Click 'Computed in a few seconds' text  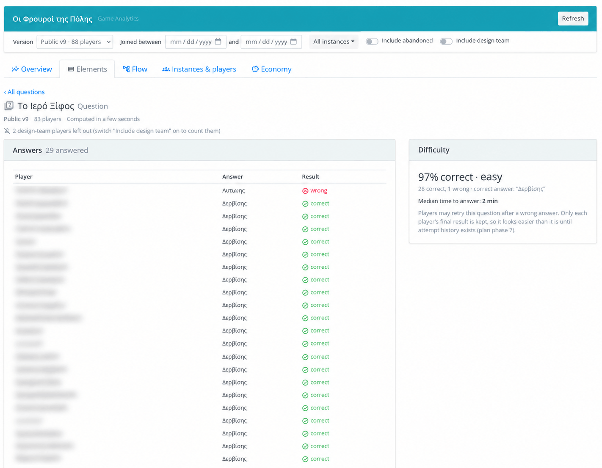[x=103, y=119]
